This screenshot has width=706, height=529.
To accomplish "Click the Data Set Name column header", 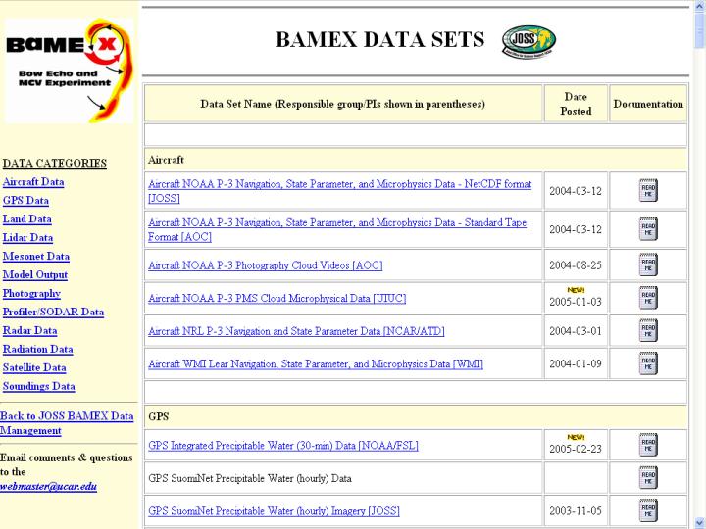I will click(343, 104).
